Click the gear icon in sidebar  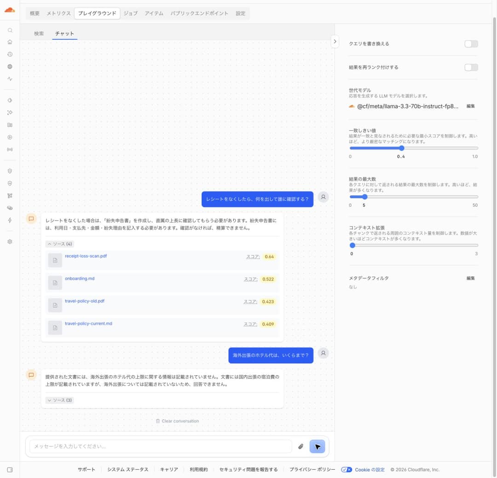[10, 241]
